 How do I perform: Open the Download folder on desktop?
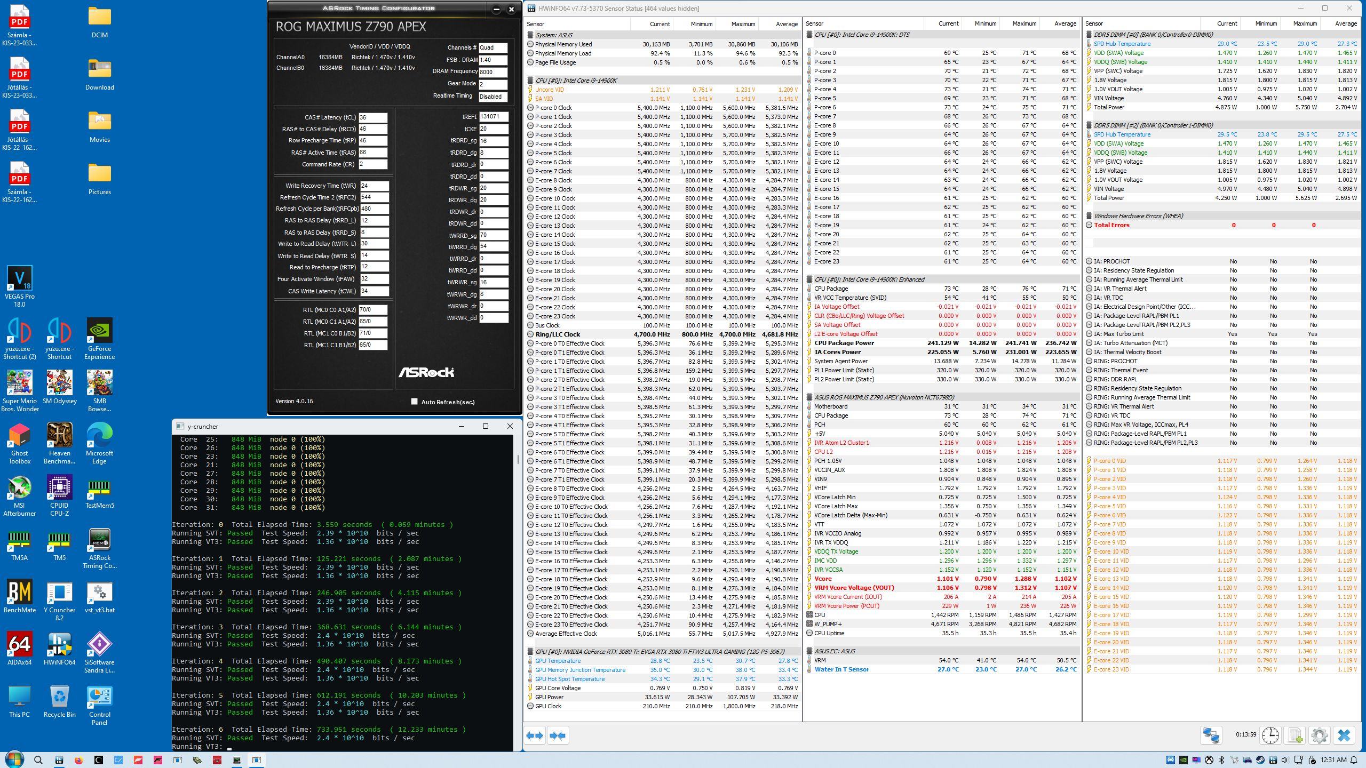(x=99, y=74)
